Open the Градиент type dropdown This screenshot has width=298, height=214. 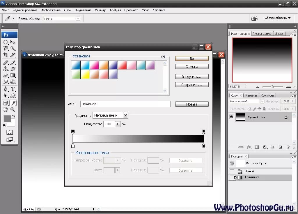(x=125, y=115)
